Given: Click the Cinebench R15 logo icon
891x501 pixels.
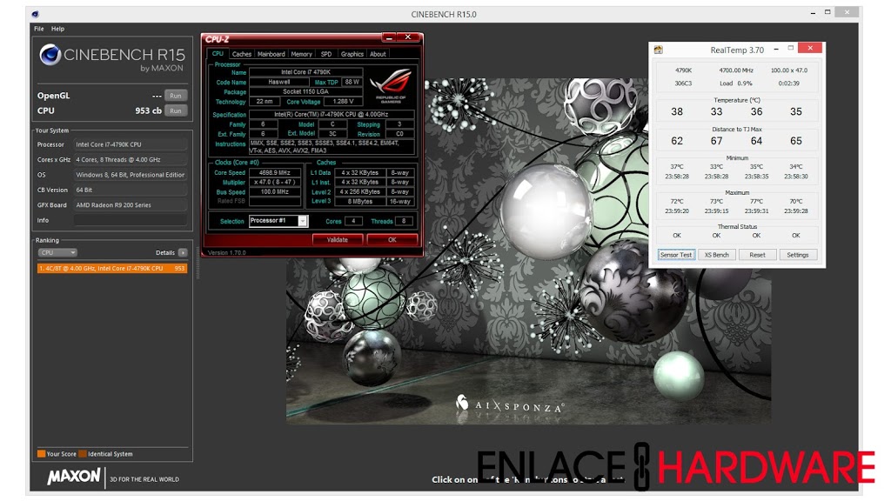Looking at the screenshot, I should click(50, 55).
